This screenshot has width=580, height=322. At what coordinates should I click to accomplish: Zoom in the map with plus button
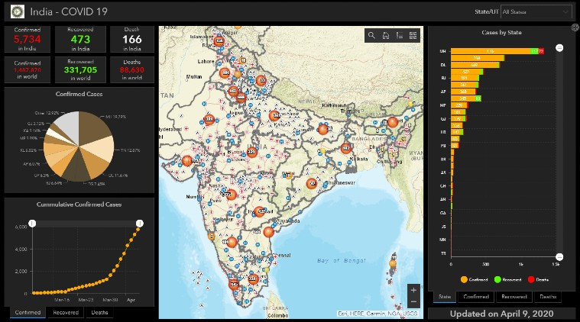pyautogui.click(x=413, y=290)
